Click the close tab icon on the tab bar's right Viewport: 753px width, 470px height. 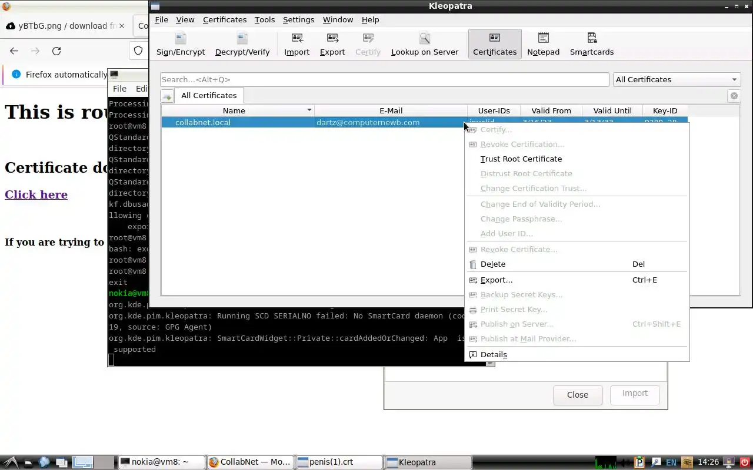click(734, 96)
